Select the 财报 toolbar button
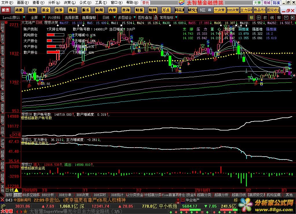The image size is (296, 214). [x=139, y=10]
